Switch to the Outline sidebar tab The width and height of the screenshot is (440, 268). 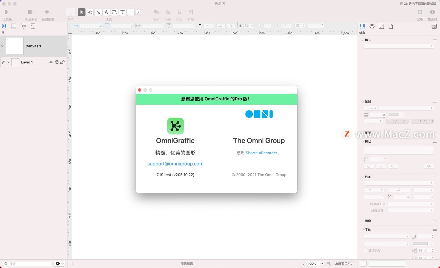click(x=23, y=26)
